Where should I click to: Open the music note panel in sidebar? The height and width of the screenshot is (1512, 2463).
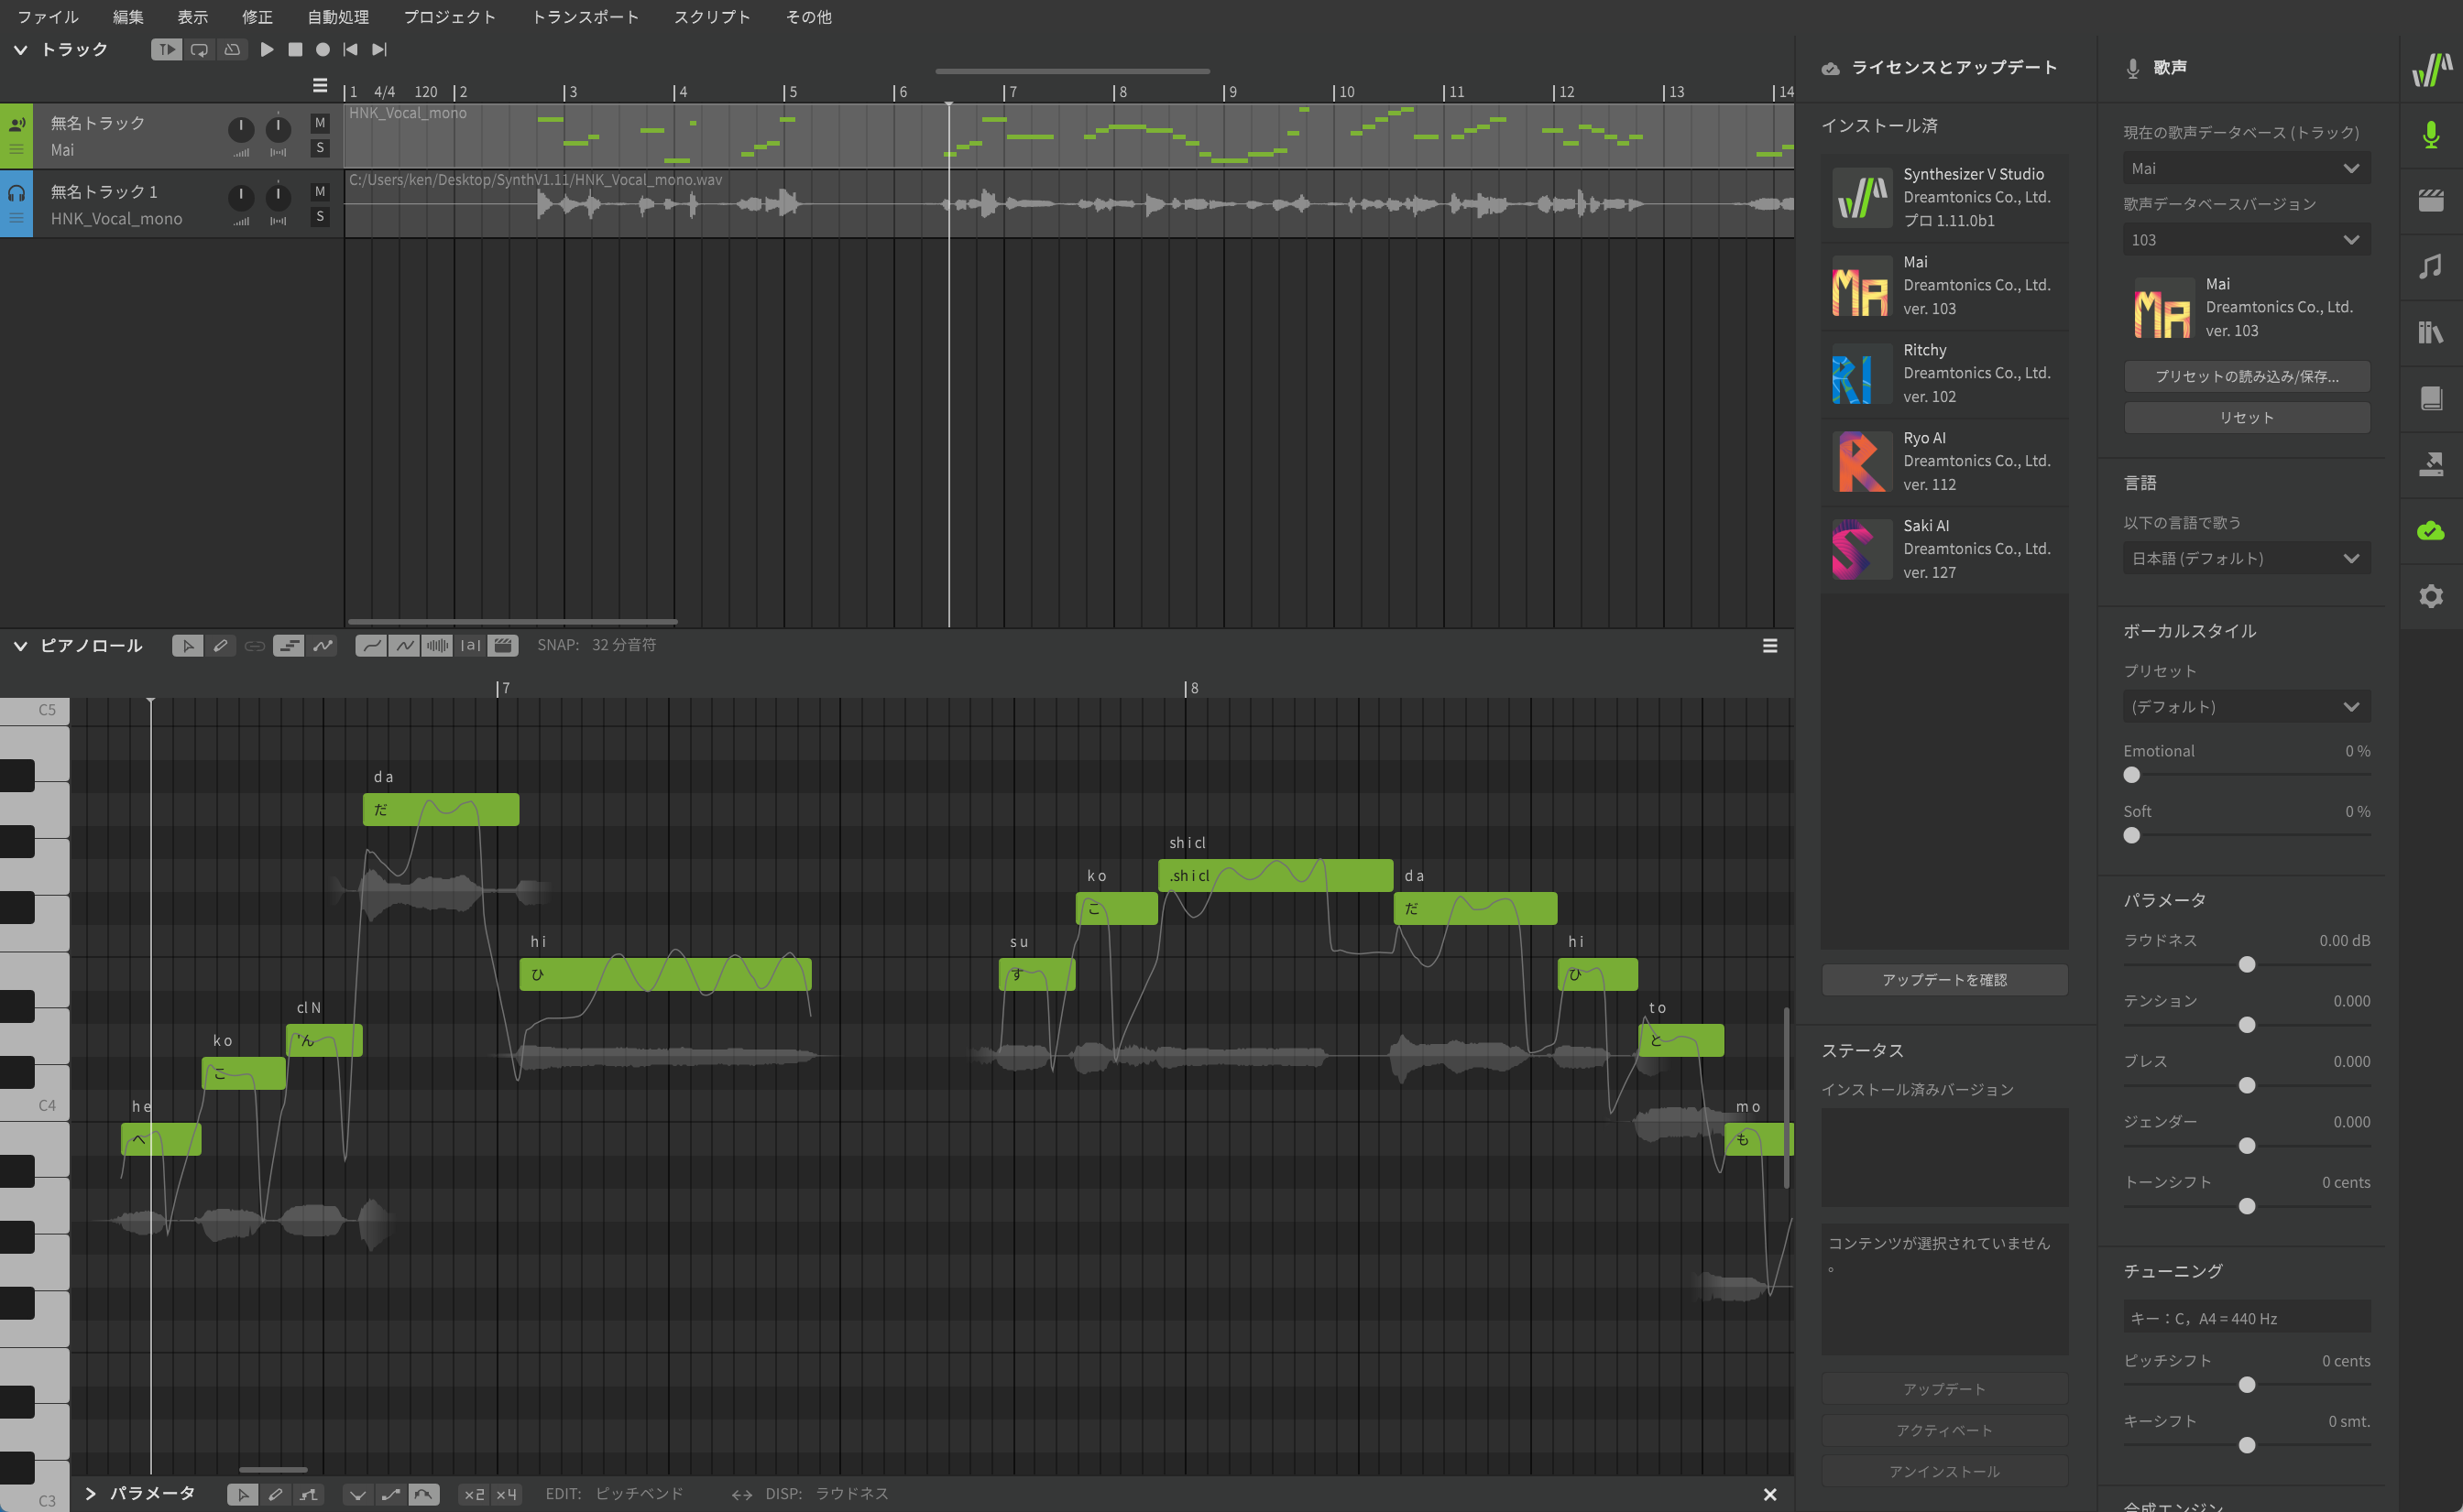(x=2431, y=266)
